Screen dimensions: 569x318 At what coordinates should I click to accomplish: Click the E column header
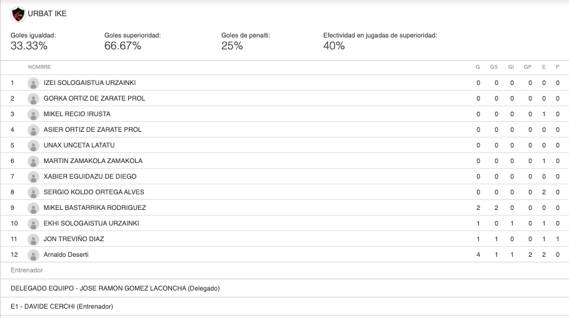tap(543, 67)
